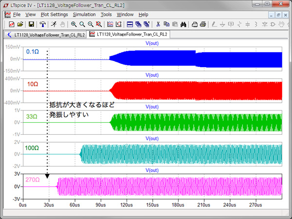
Task: Click the Cut scissors icon
Action: tap(158, 24)
